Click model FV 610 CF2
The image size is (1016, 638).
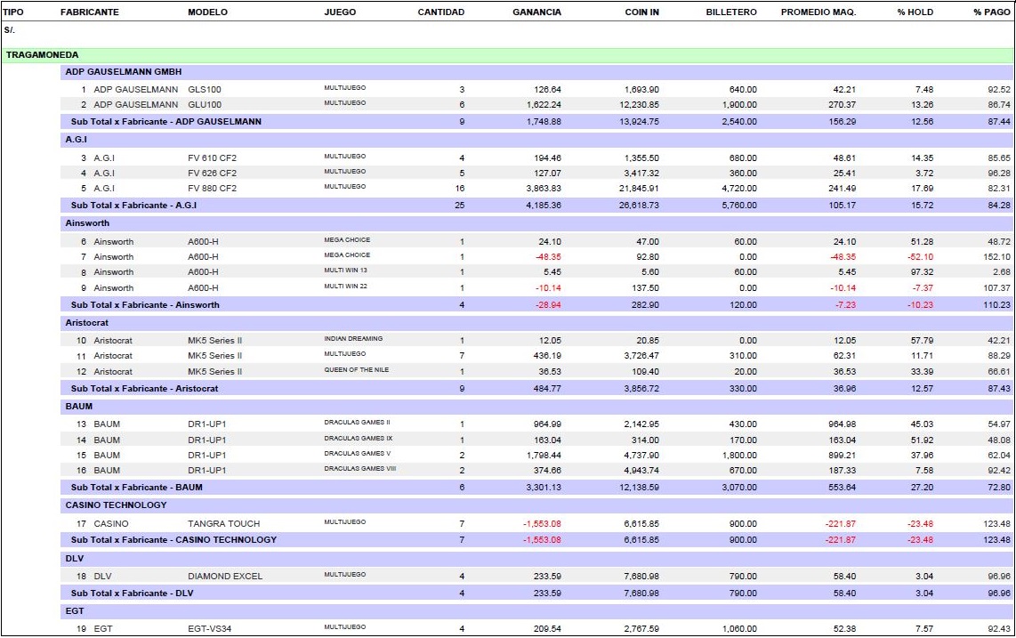click(x=213, y=157)
